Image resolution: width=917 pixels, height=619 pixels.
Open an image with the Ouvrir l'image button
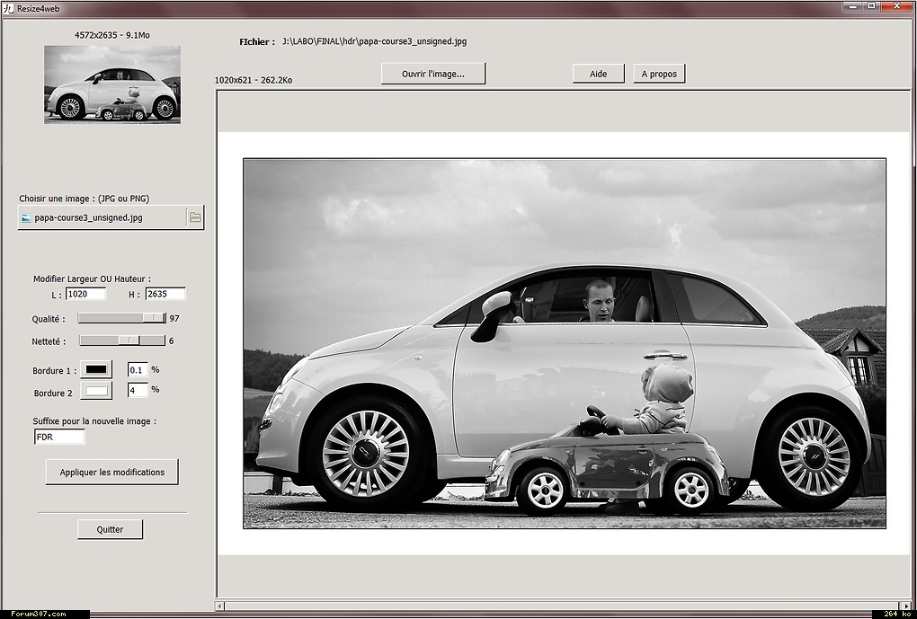pyautogui.click(x=433, y=74)
